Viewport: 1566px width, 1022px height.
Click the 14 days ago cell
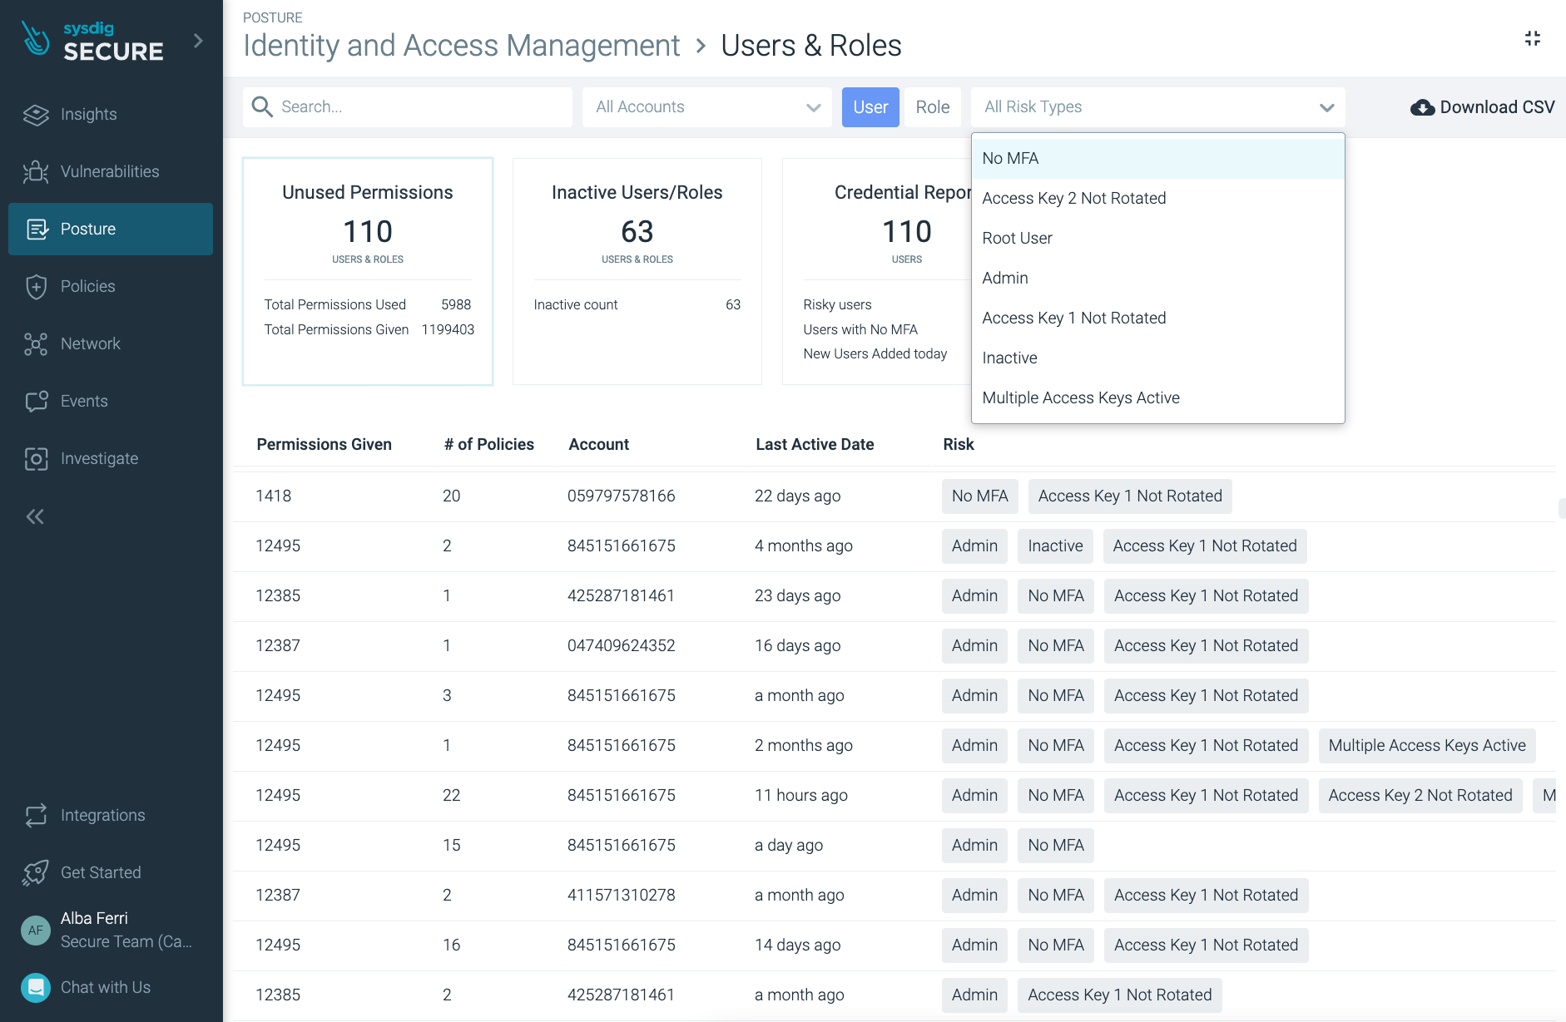click(x=797, y=945)
